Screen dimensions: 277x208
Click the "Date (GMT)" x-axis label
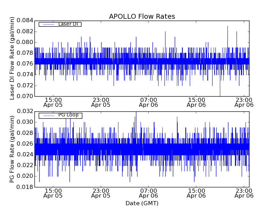coord(142,203)
